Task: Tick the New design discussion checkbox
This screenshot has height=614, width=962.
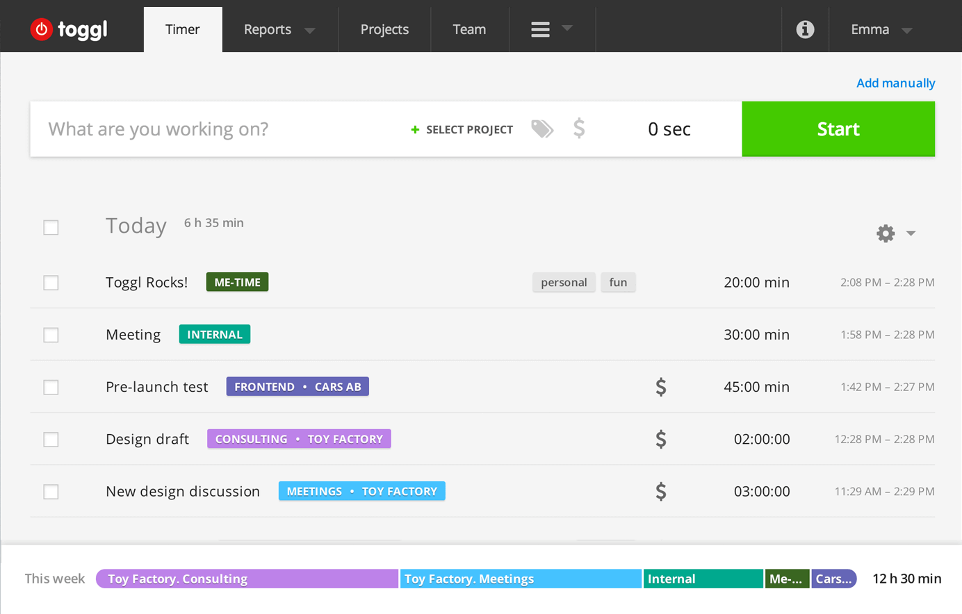Action: 51,492
